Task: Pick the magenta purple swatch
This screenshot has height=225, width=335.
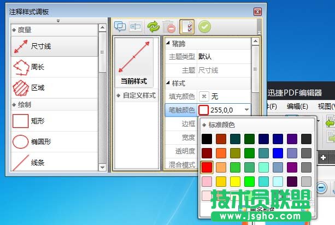Action: coord(292,167)
